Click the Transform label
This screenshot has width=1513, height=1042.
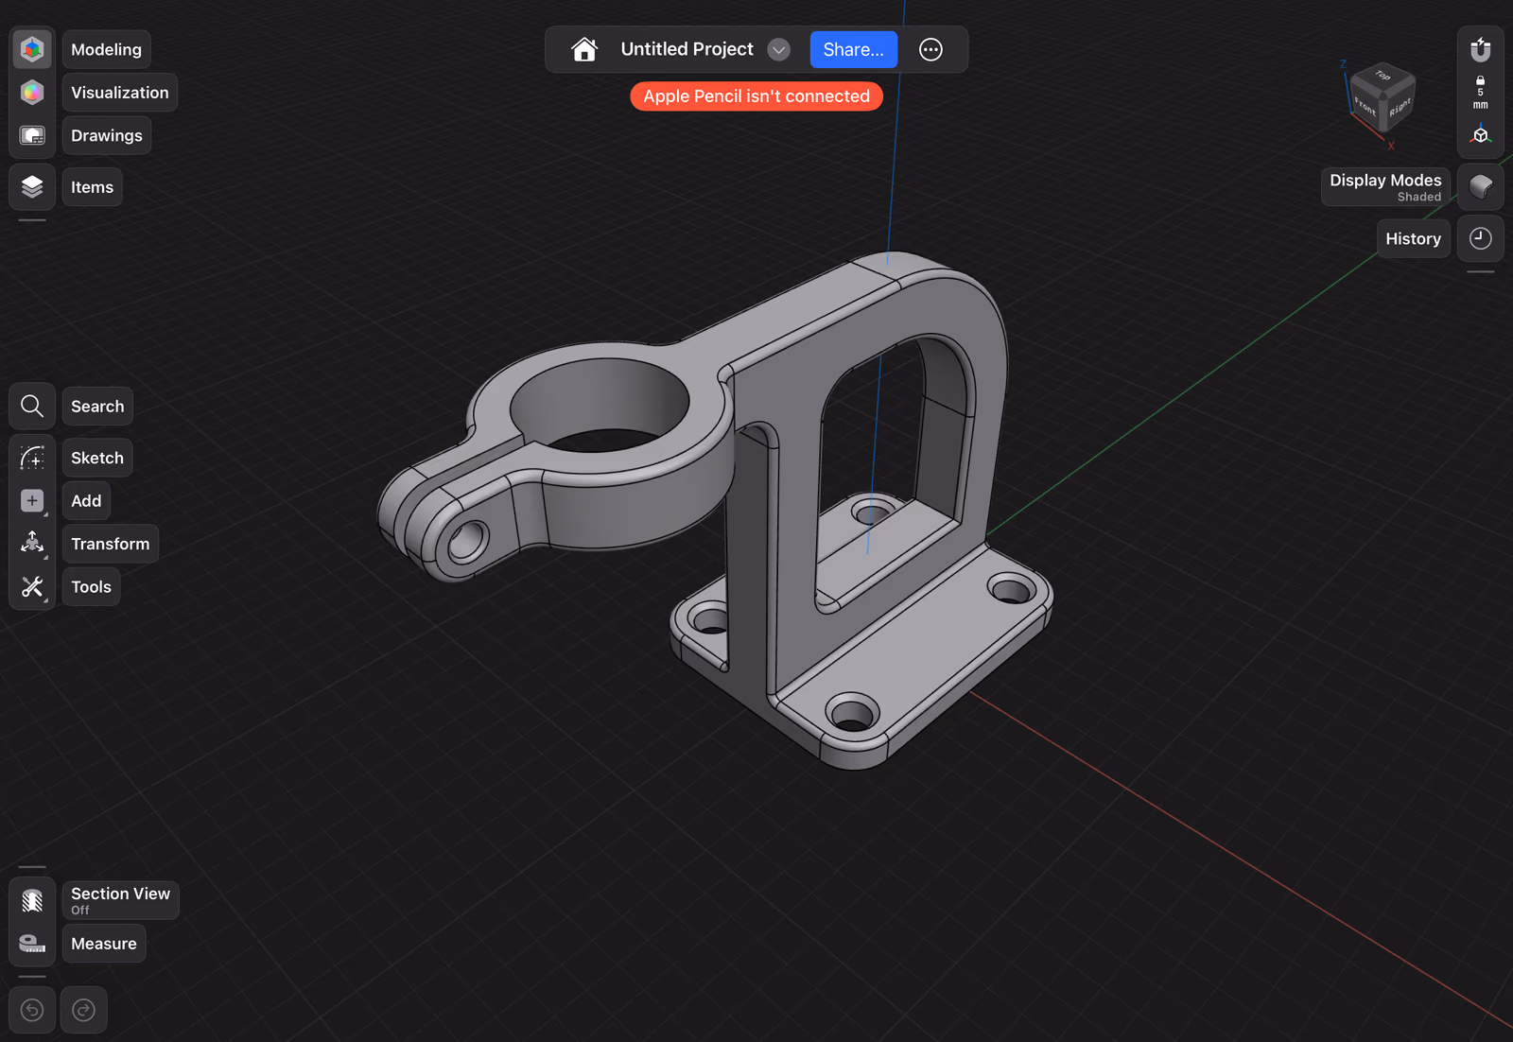coord(110,544)
